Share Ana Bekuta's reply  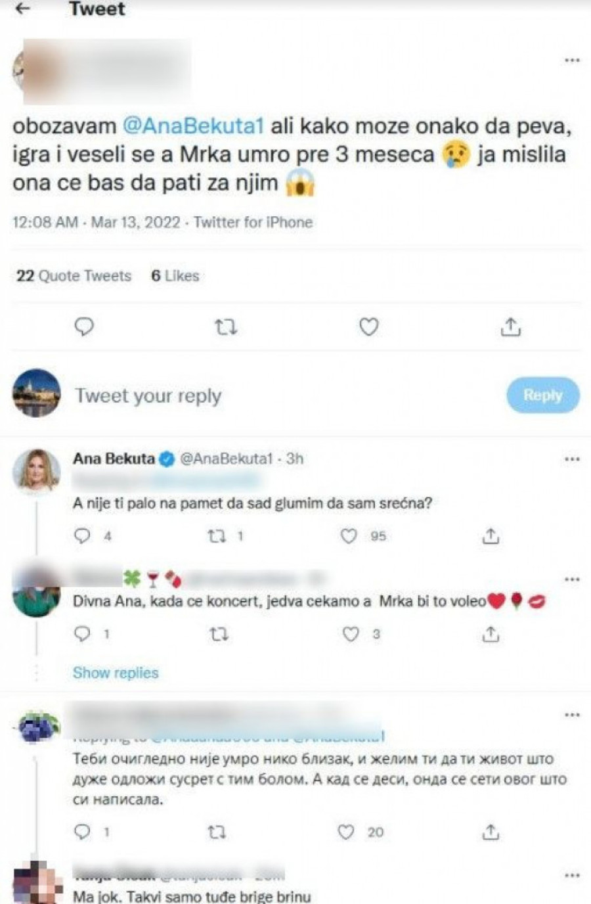491,536
